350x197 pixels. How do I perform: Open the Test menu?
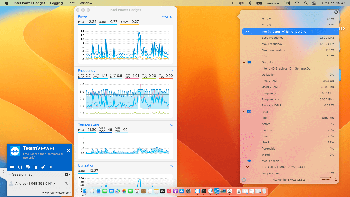(x=71, y=3)
